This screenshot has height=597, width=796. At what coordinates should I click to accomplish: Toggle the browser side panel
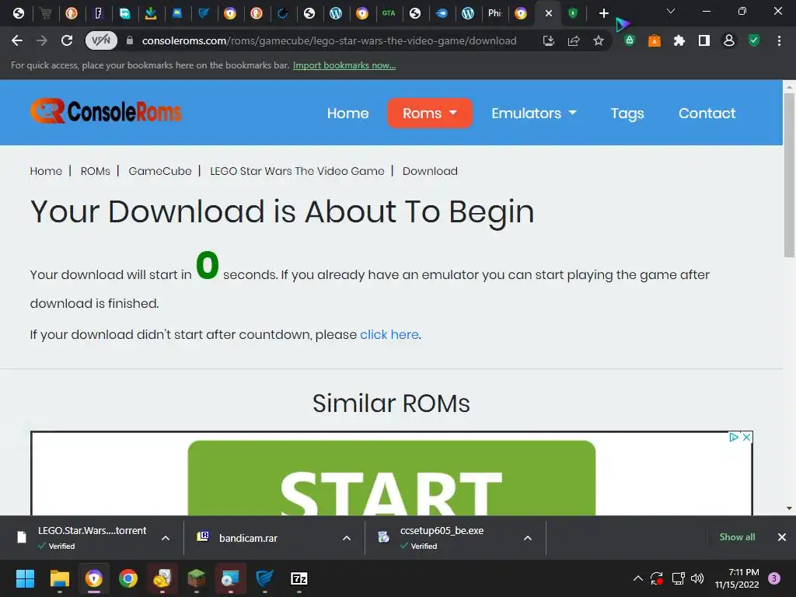704,40
